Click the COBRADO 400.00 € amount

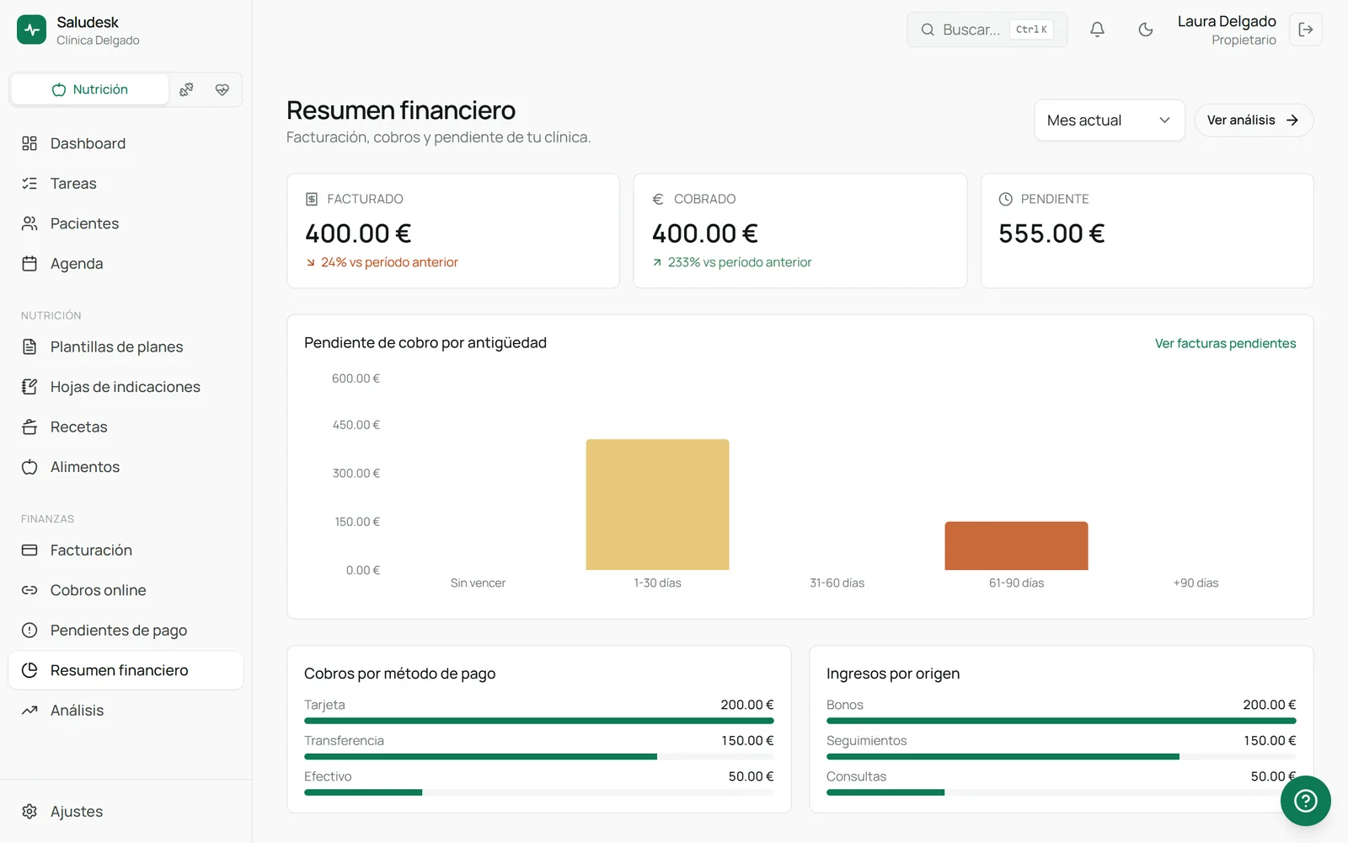coord(705,234)
